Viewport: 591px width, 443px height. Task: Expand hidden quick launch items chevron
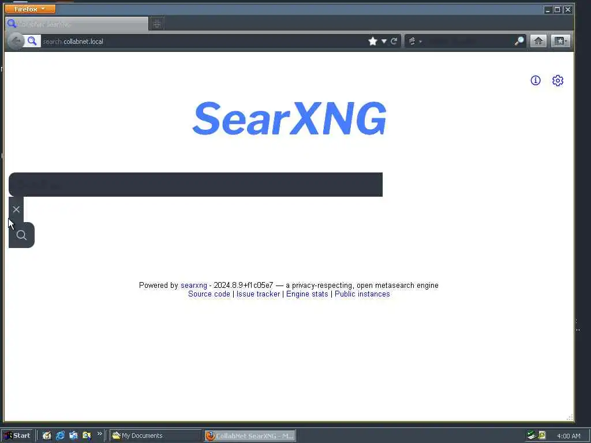tap(99, 434)
